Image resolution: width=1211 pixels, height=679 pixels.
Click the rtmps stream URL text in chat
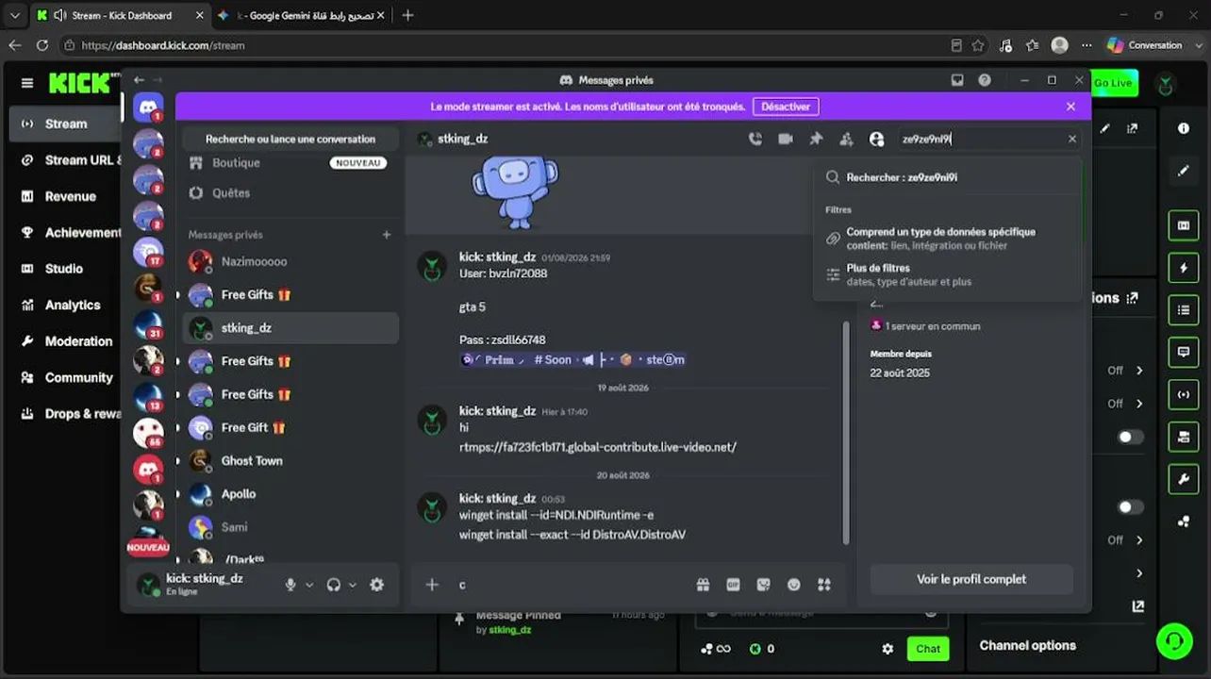[x=598, y=447]
